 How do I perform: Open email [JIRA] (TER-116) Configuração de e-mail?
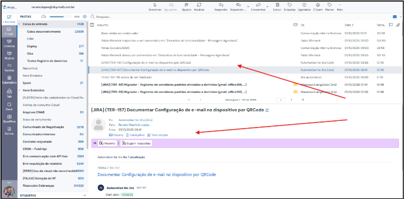click(146, 63)
